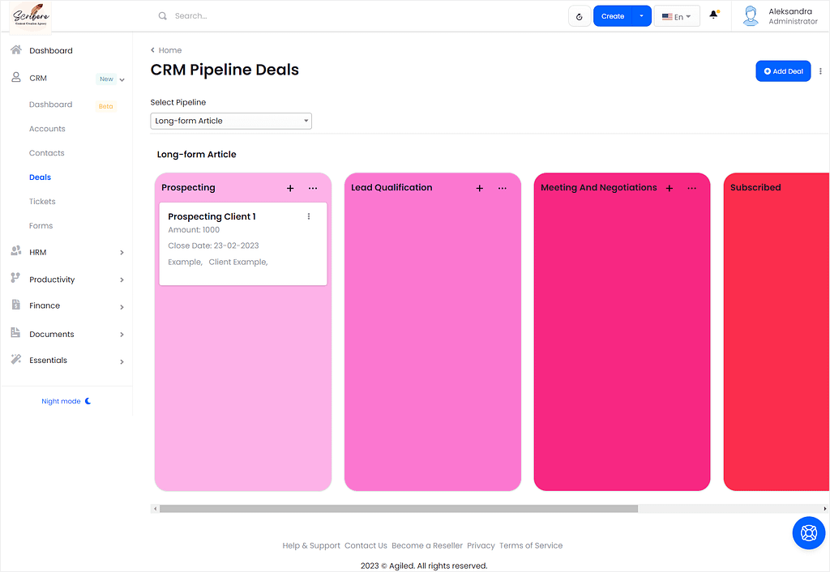Click the user avatar icon for Aleksandra
830x572 pixels.
tap(750, 16)
